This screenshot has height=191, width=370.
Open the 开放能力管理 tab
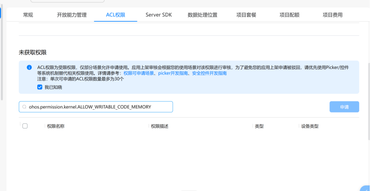(x=72, y=15)
